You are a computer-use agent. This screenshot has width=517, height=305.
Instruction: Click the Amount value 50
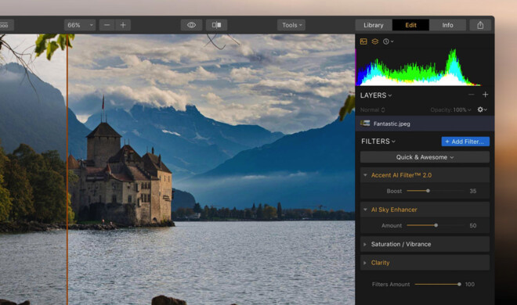click(473, 226)
